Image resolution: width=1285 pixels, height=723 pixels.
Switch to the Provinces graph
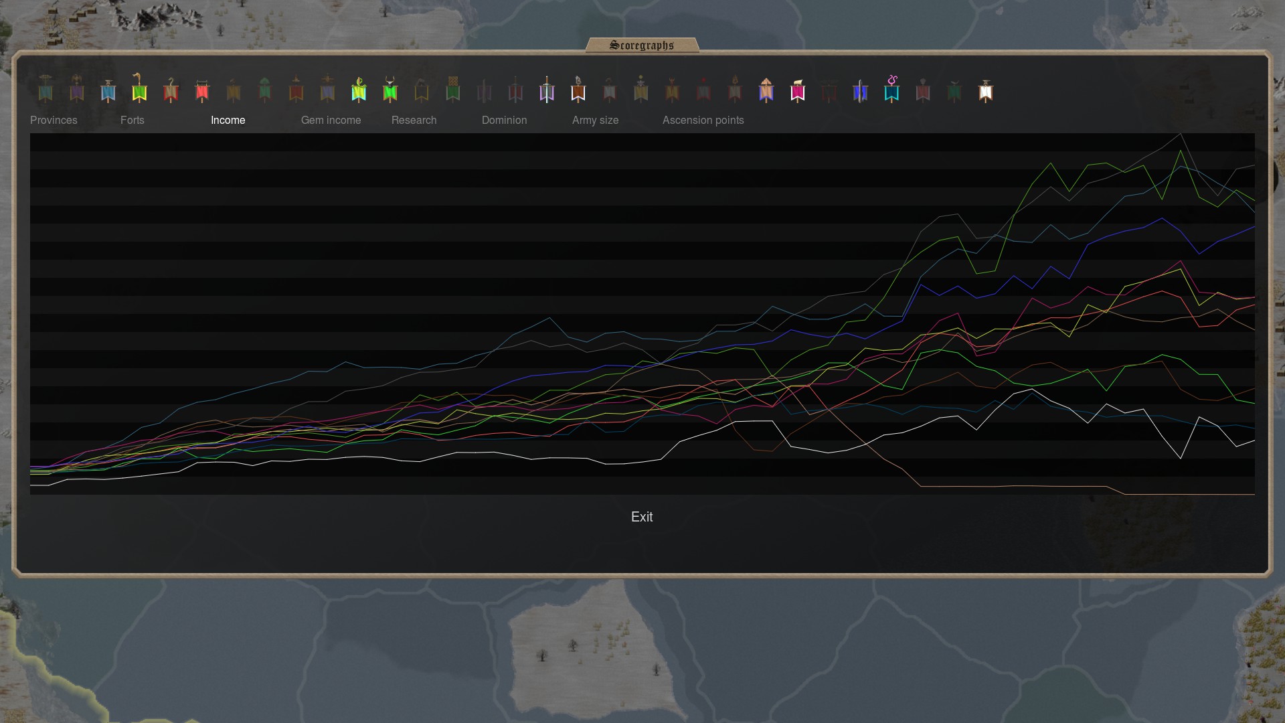(54, 120)
